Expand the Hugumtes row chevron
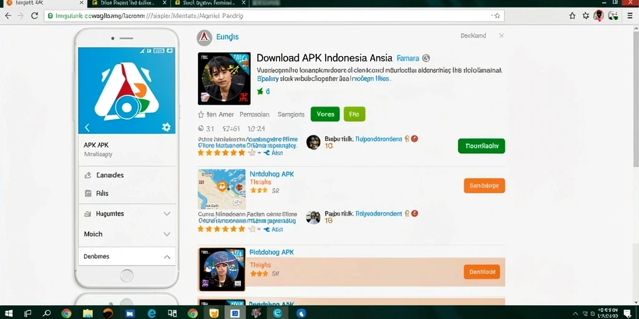 pyautogui.click(x=167, y=214)
